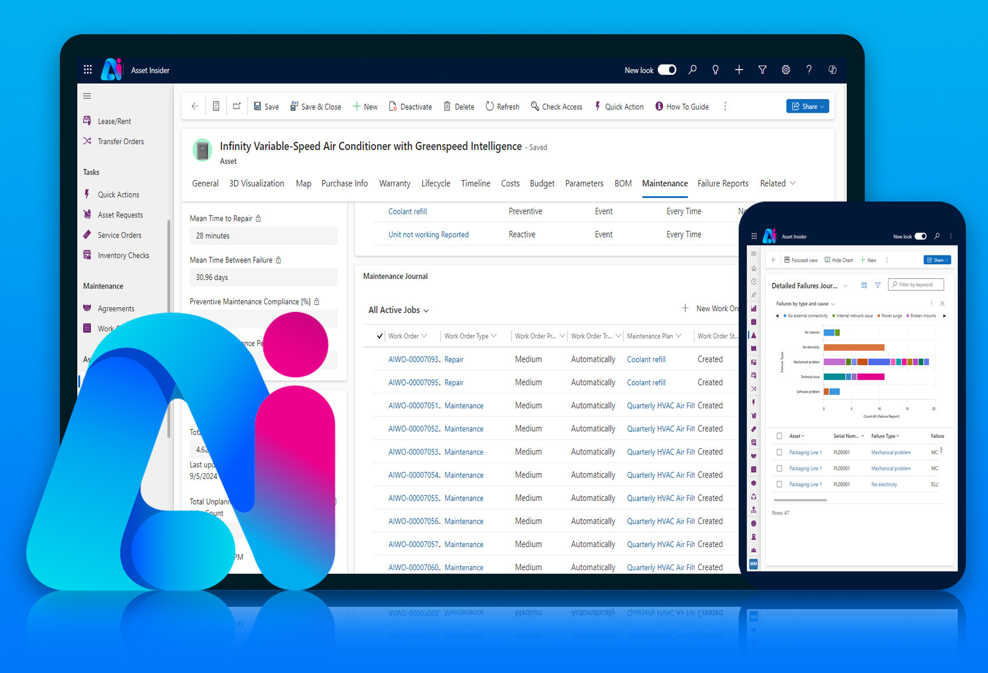
Task: Close the chart pane with X on phone
Action: [x=943, y=304]
